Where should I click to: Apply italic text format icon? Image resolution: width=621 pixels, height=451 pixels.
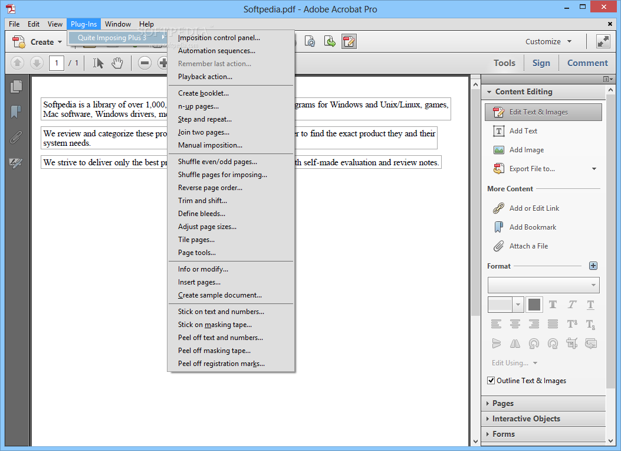pyautogui.click(x=572, y=305)
